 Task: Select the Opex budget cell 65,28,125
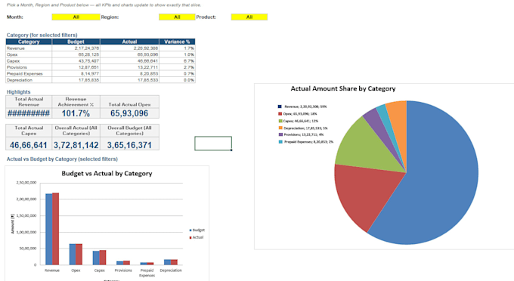click(76, 54)
